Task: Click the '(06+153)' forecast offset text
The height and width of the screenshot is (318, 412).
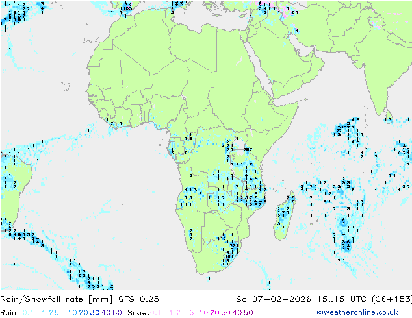Action: [392, 299]
